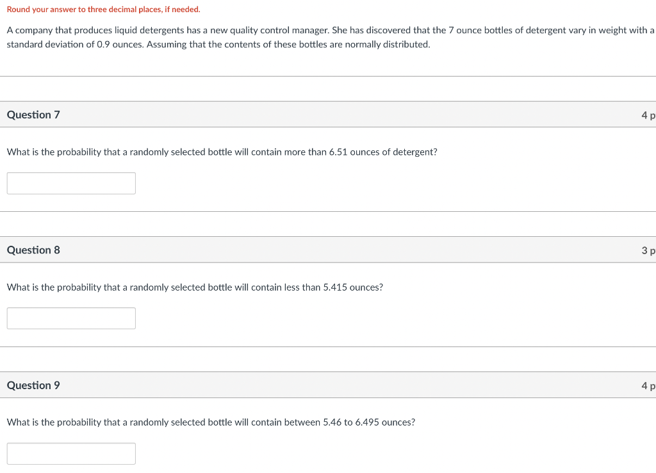Select the Question 8 header
This screenshot has width=656, height=473.
[33, 250]
